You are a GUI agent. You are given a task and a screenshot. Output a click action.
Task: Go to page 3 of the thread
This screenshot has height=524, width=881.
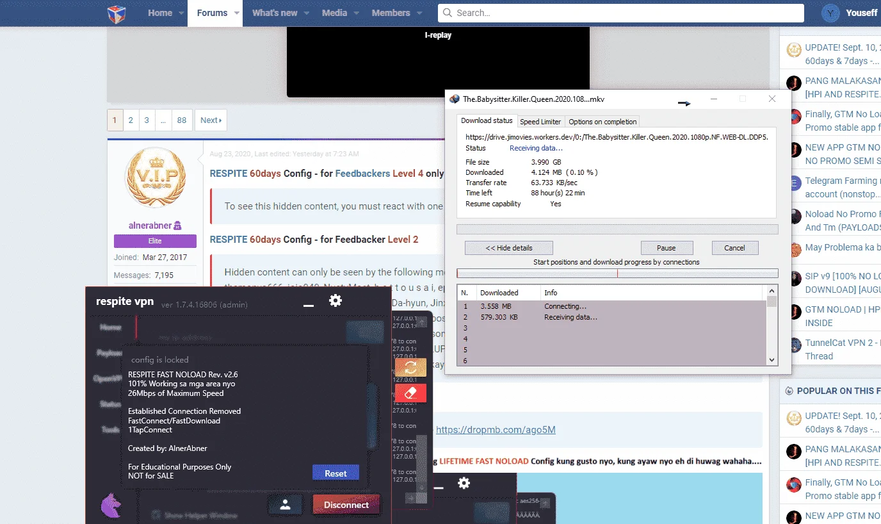point(147,120)
